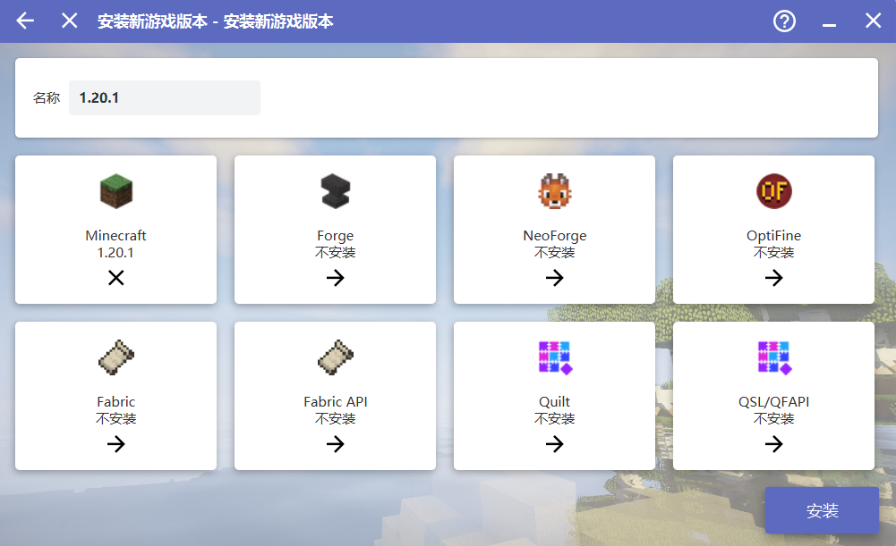The image size is (896, 546).
Task: Click the 'NeoForge' card label
Action: coord(554,236)
